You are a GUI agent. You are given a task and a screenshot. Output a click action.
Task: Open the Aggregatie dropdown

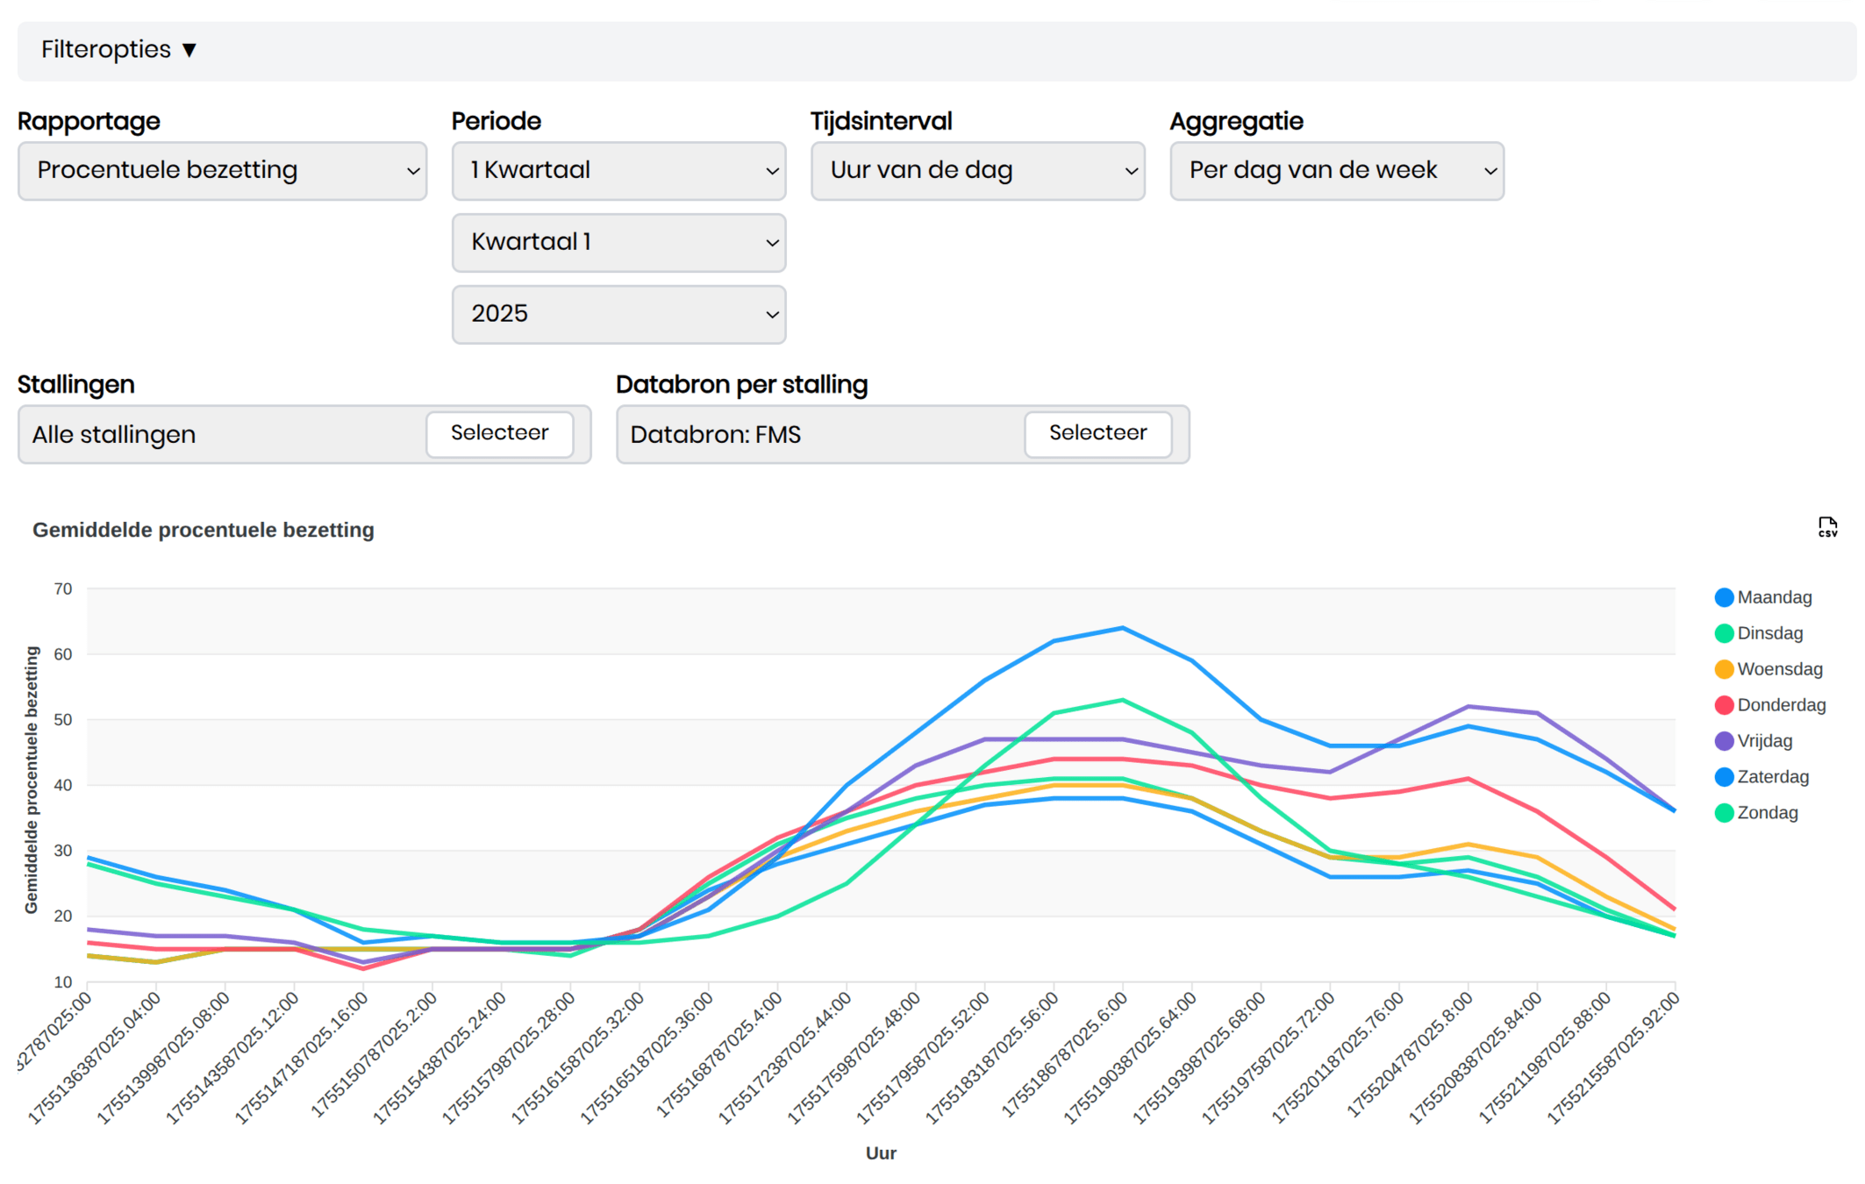coord(1336,171)
